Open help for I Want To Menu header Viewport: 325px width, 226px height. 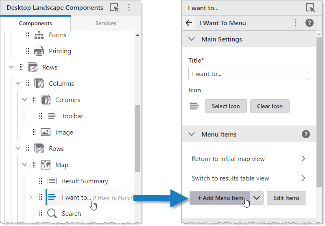(310, 23)
